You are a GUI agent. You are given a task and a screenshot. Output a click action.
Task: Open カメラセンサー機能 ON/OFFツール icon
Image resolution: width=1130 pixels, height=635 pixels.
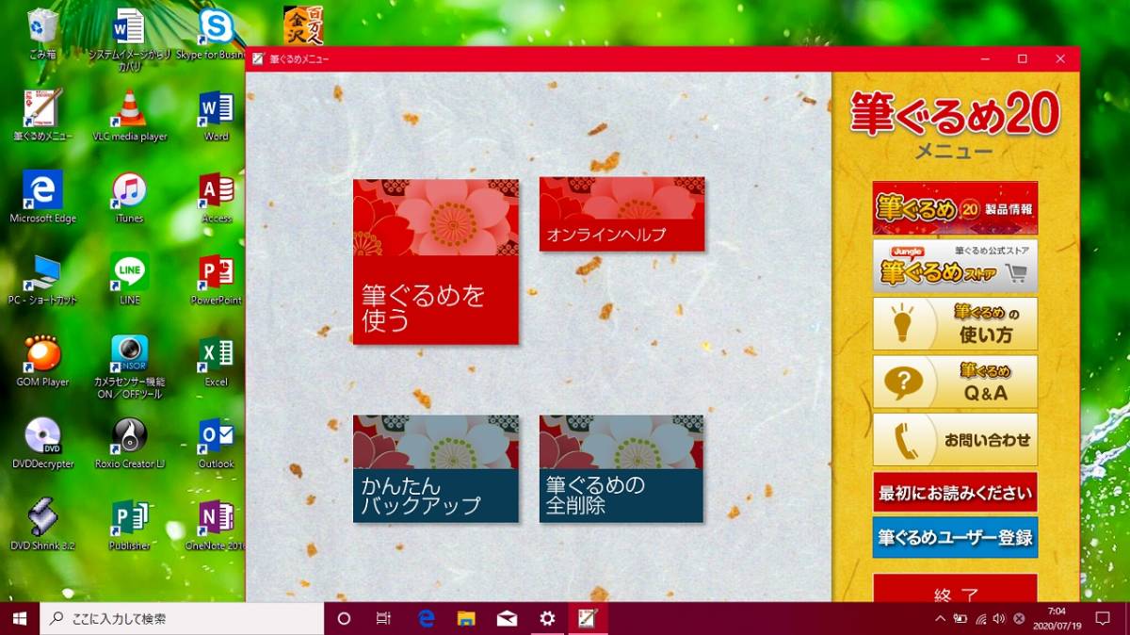pos(129,367)
